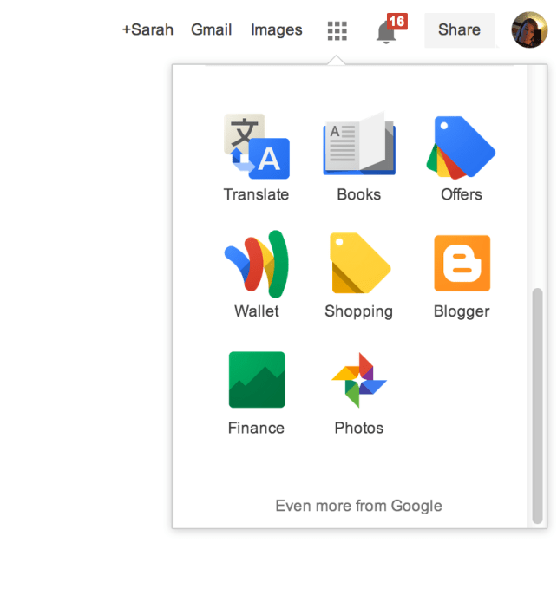Click the Translate text label
The width and height of the screenshot is (557, 589).
coord(256,194)
